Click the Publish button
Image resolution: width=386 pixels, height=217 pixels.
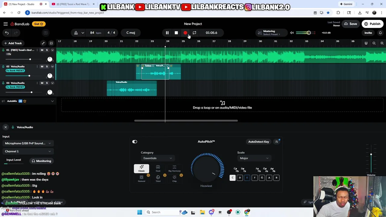coord(372,24)
